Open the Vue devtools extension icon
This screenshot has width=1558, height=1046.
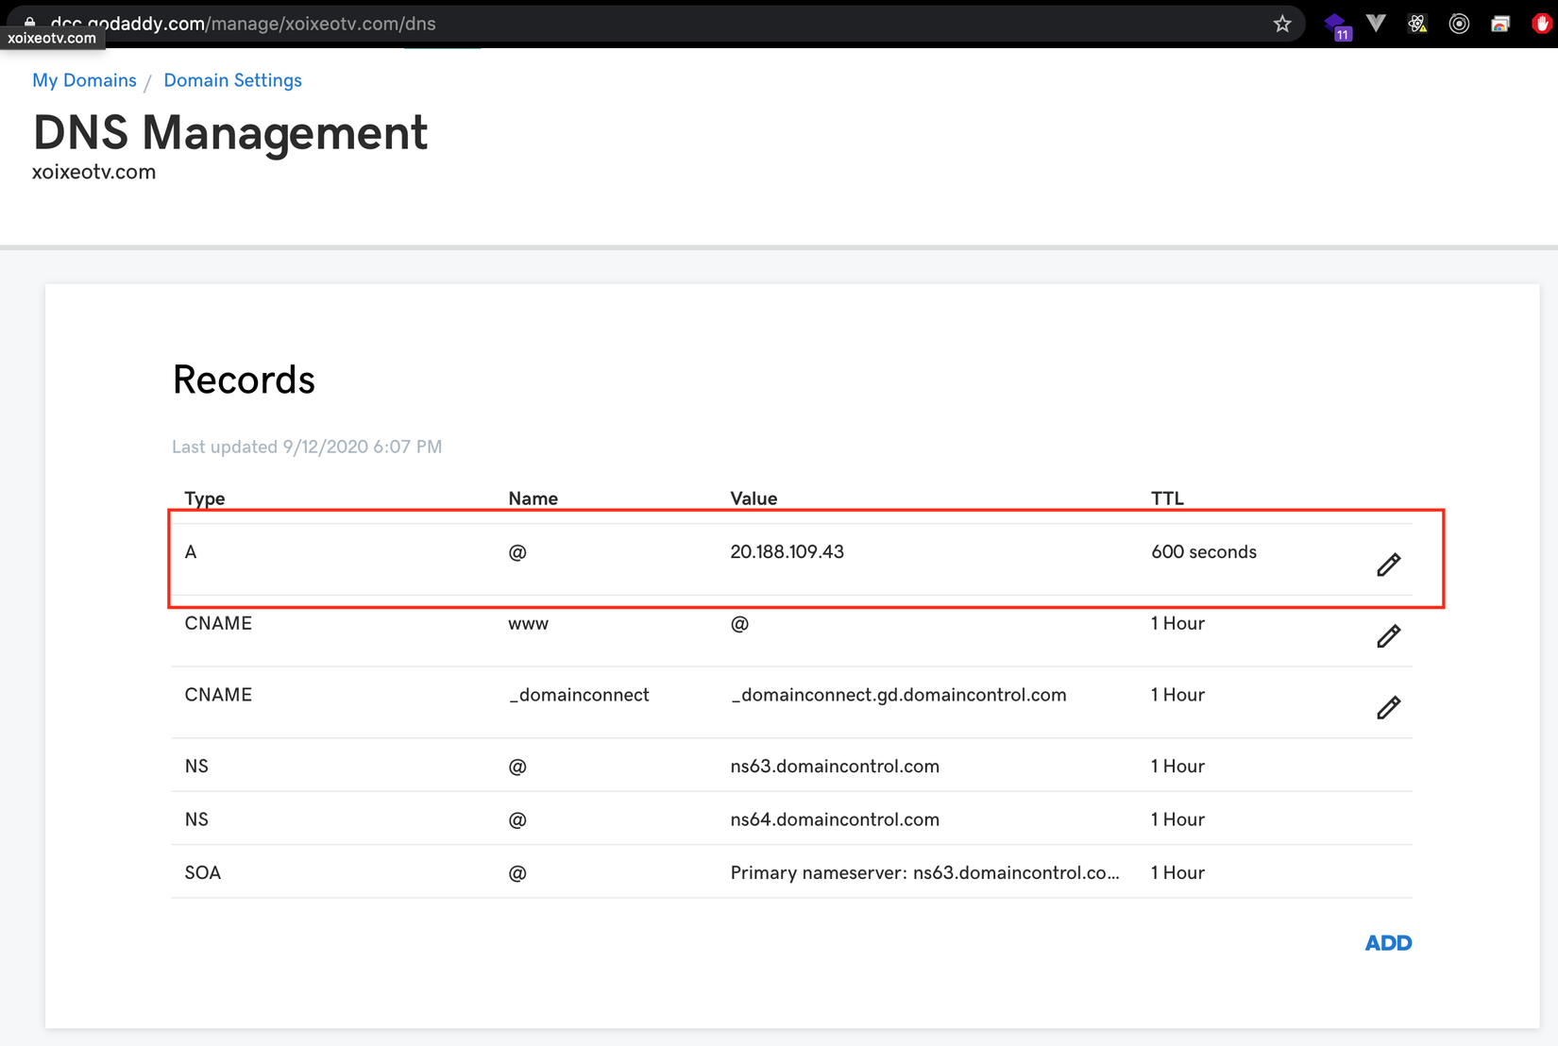tap(1376, 24)
